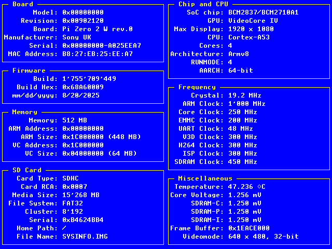Click the Cortex-A53 CPU value
This screenshot has width=332, height=249.
click(249, 37)
